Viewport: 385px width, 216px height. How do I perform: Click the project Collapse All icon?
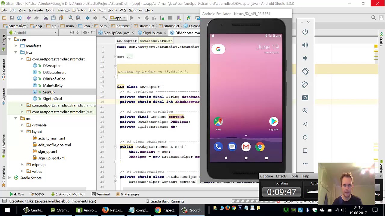tap(78, 33)
